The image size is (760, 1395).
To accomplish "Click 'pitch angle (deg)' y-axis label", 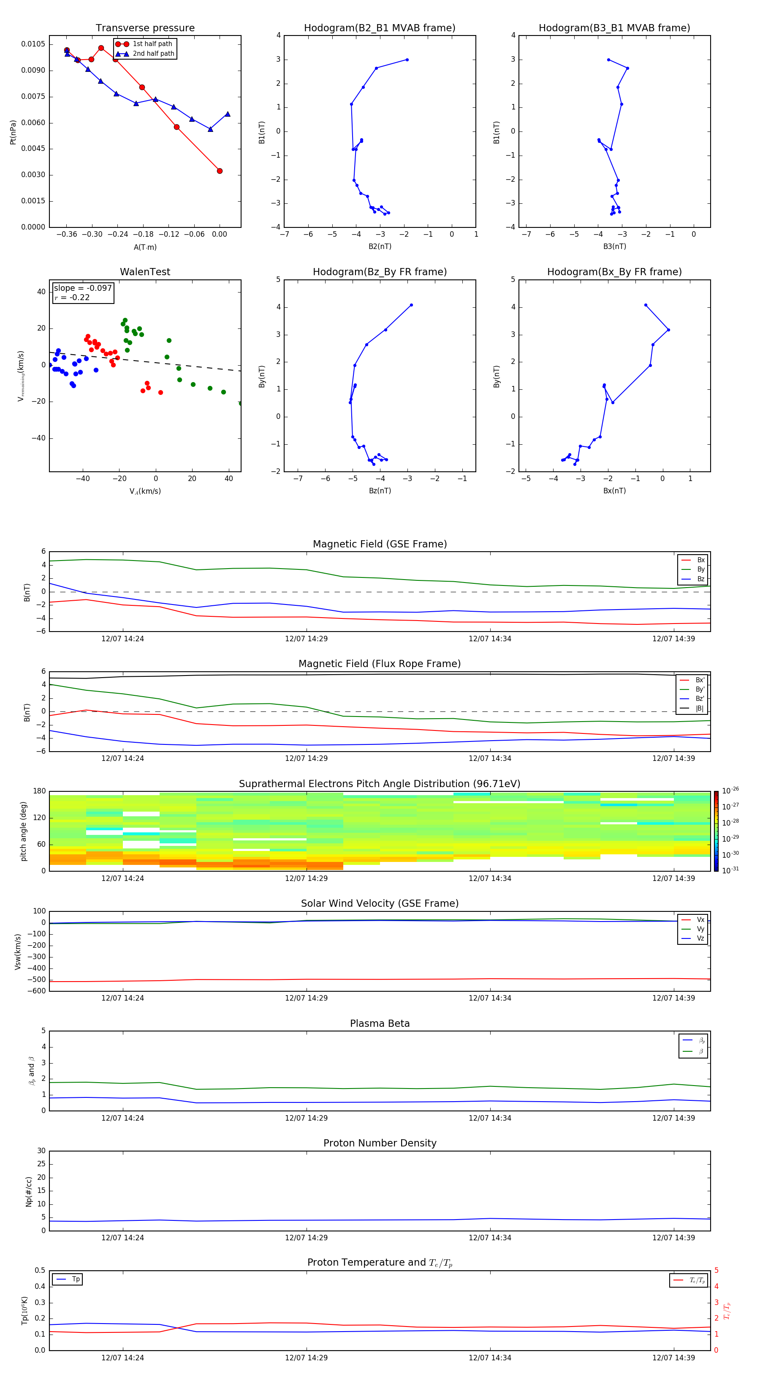I will pos(23,831).
